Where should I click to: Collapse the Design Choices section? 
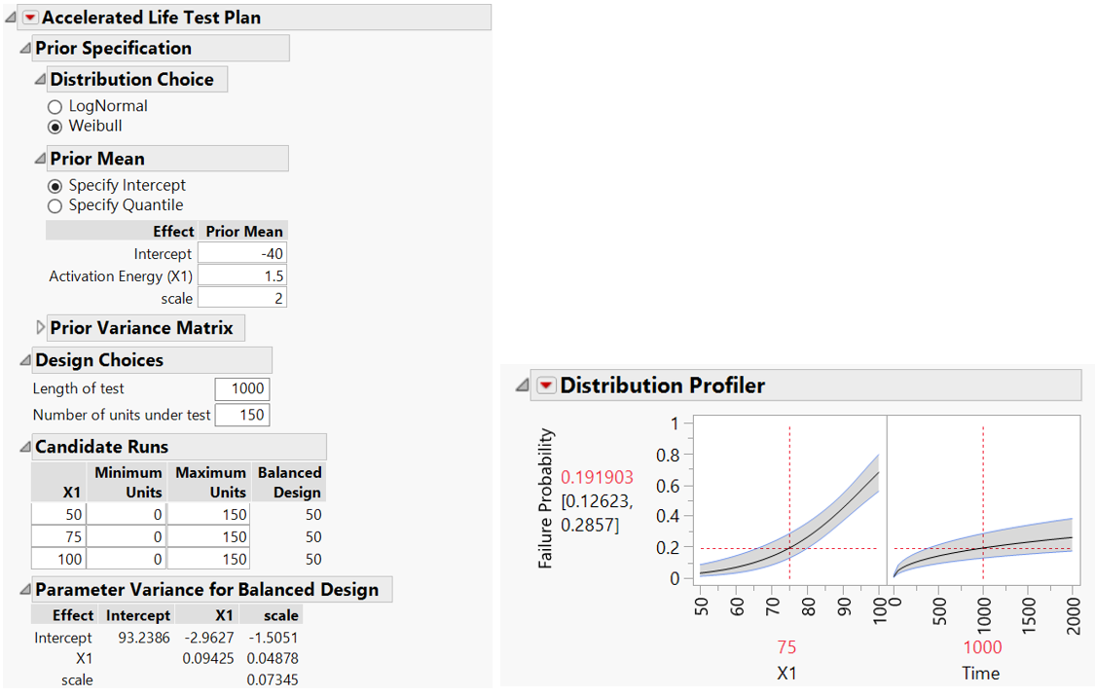(x=24, y=360)
